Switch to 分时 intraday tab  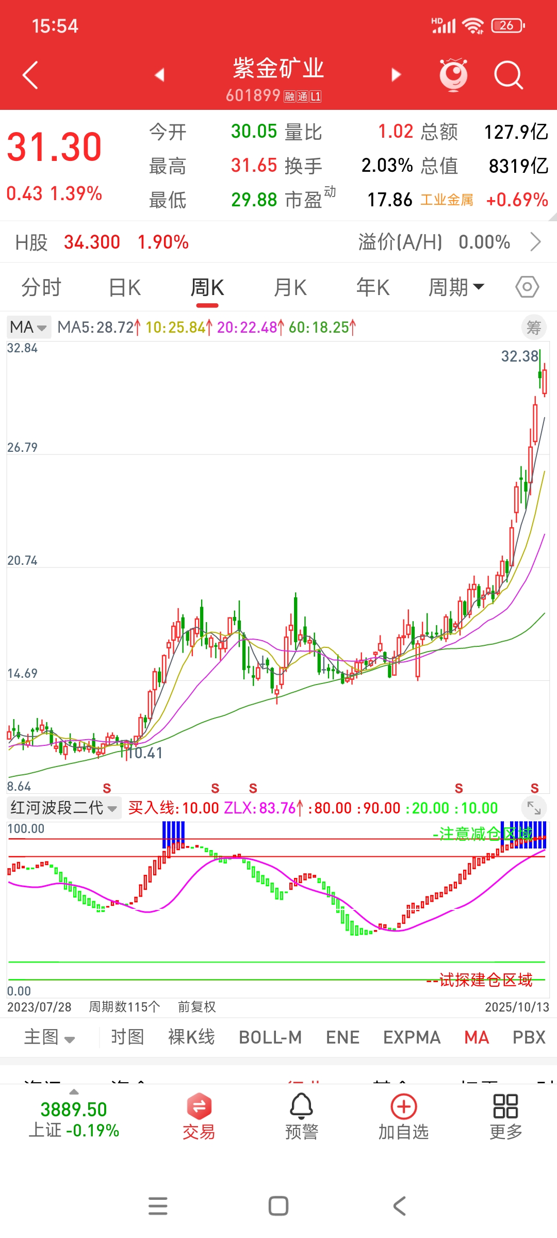coord(41,287)
